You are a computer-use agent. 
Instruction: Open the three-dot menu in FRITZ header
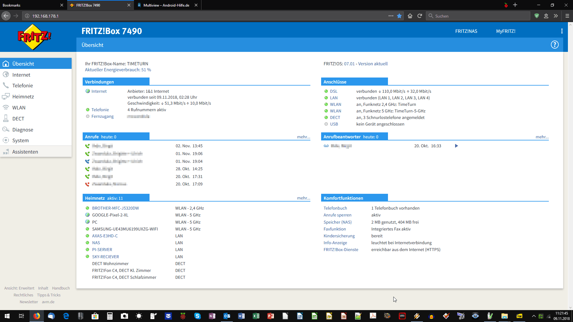click(562, 31)
